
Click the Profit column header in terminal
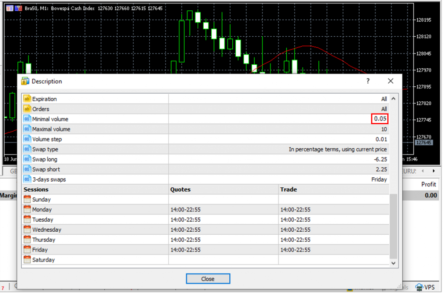pos(429,184)
